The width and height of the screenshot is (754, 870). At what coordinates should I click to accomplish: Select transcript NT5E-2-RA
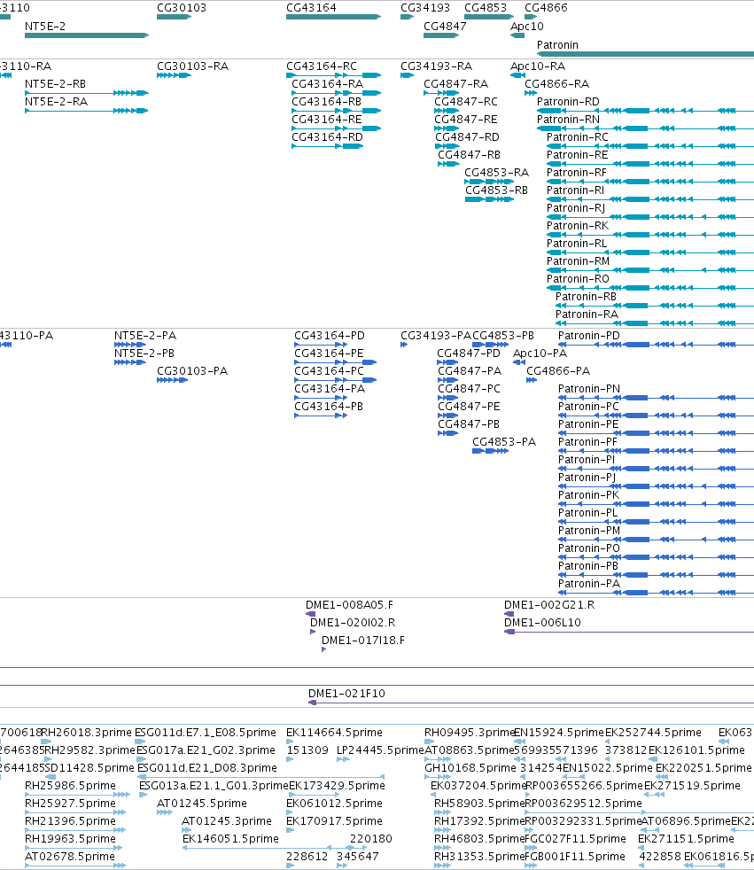click(56, 102)
